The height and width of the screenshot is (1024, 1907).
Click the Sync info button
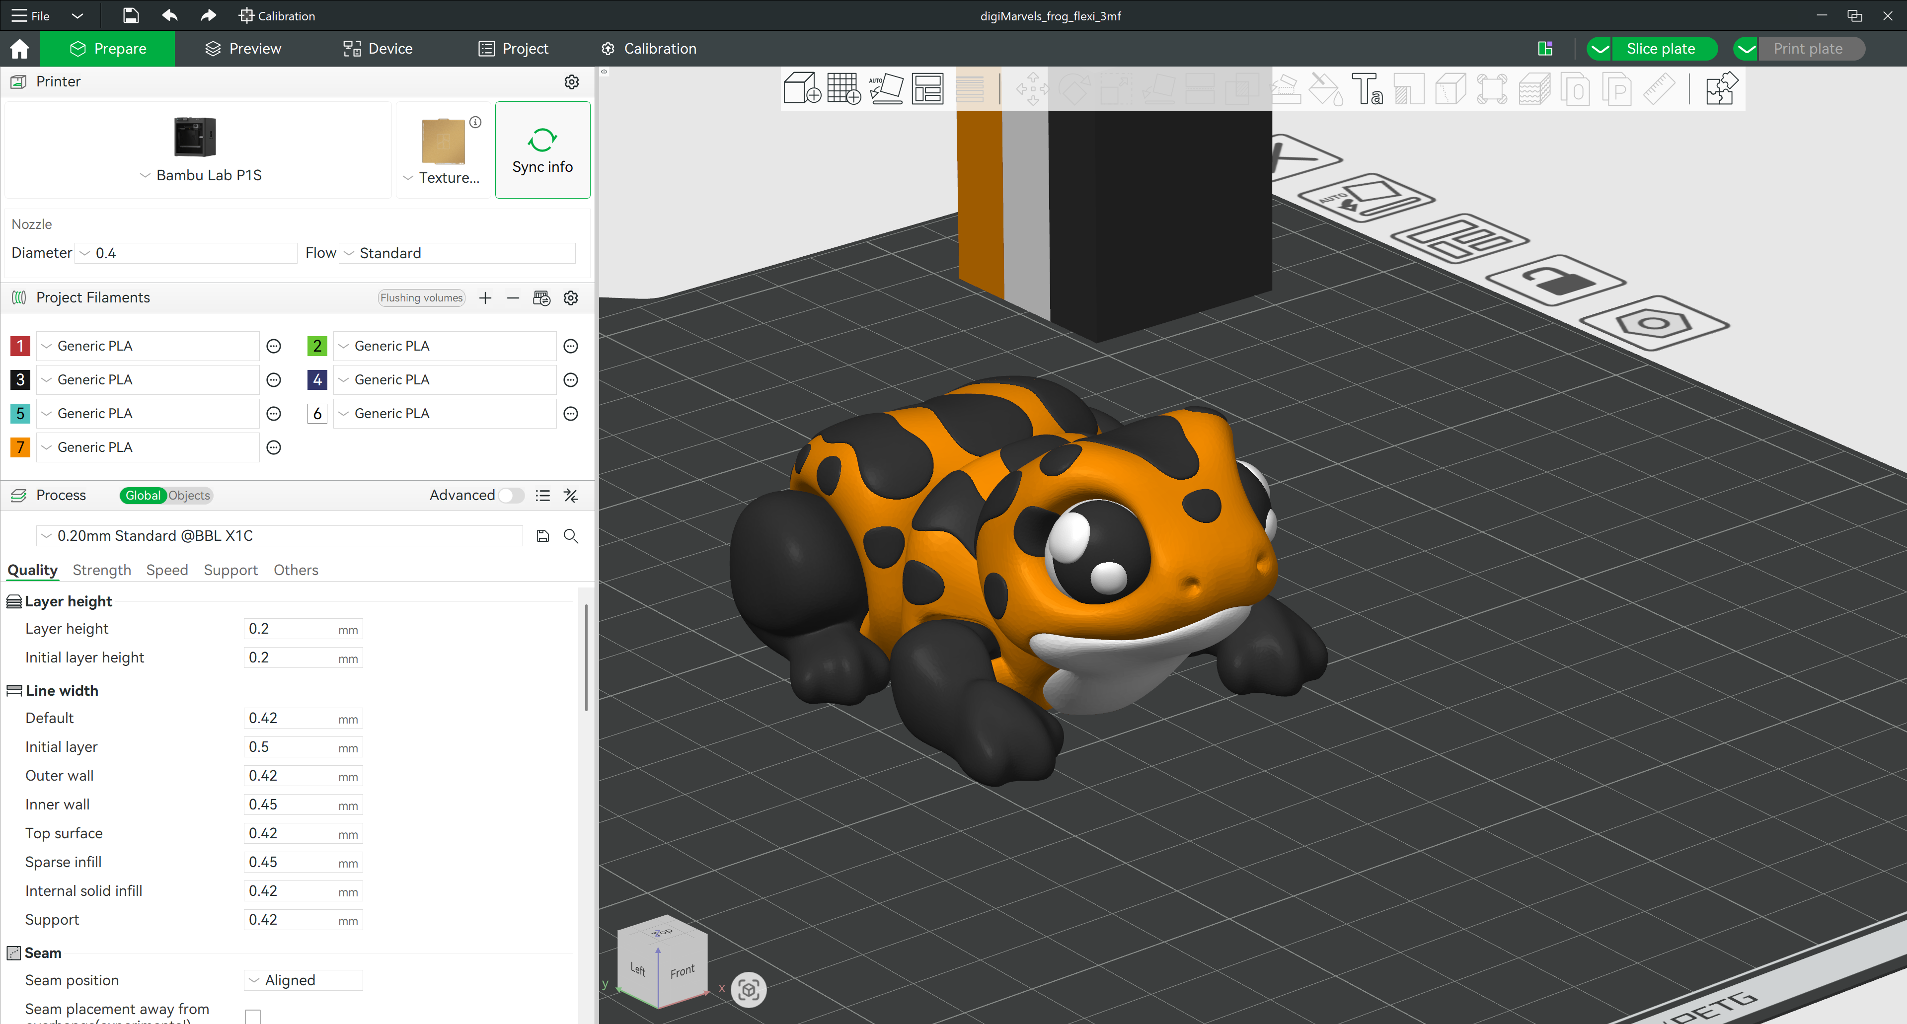coord(542,150)
